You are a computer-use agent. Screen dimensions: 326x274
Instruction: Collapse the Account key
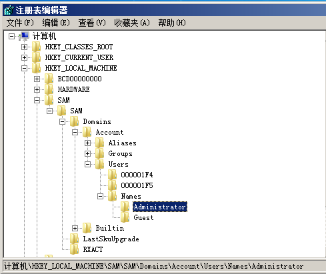[75, 132]
